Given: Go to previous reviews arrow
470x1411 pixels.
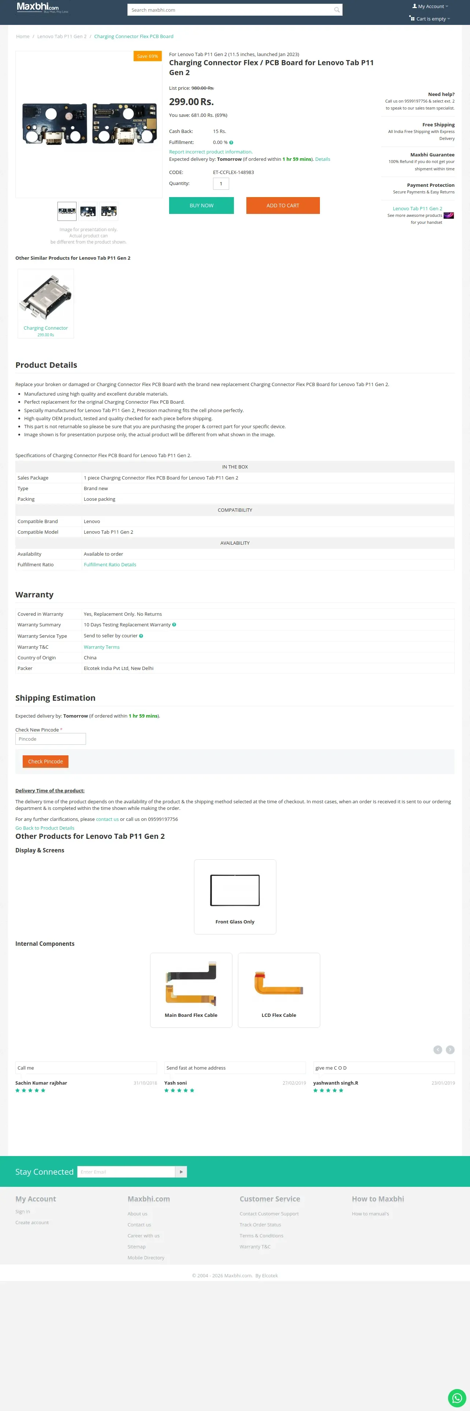Looking at the screenshot, I should point(437,1049).
